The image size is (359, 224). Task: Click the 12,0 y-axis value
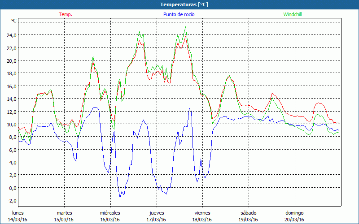tap(11, 112)
